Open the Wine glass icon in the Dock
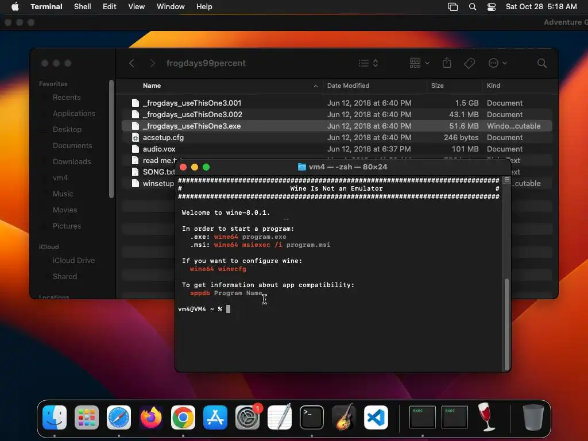The height and width of the screenshot is (441, 588). tap(486, 417)
